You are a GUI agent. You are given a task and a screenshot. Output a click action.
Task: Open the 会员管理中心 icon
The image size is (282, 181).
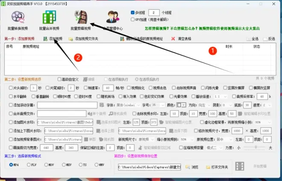click(112, 20)
